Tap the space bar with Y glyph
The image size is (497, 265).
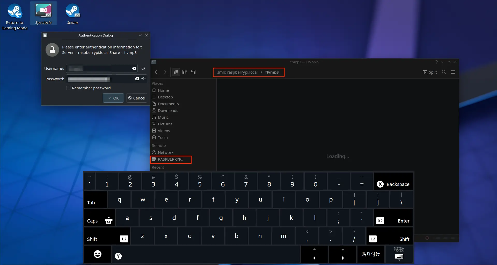coord(206,254)
